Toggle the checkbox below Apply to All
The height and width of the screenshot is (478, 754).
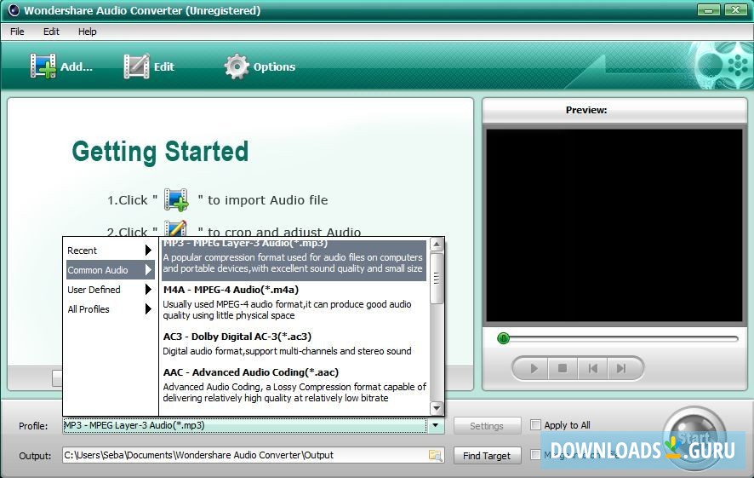click(x=535, y=454)
